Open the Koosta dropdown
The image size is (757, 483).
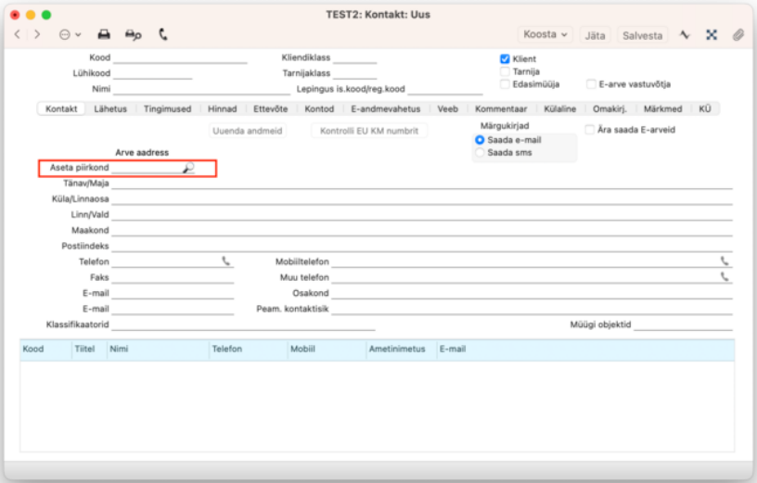coord(545,34)
